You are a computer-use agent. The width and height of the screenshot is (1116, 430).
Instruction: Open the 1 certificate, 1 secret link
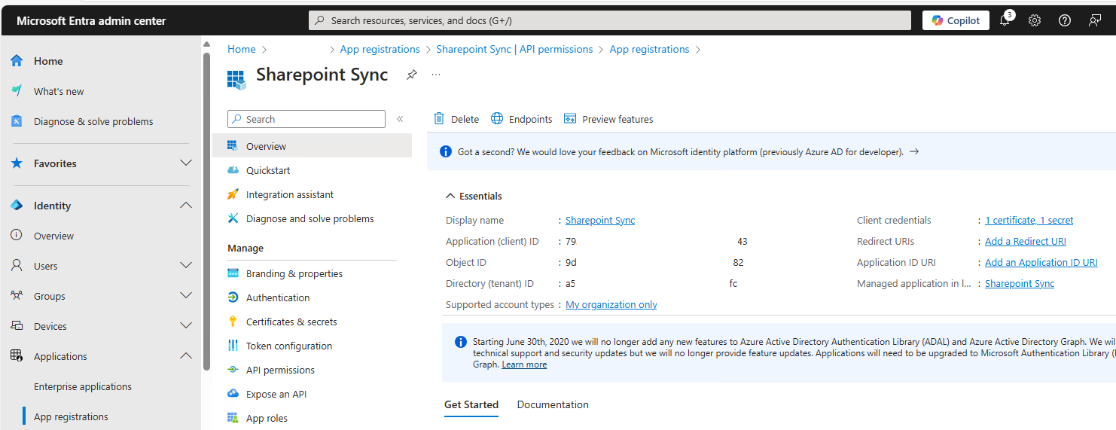(1029, 221)
